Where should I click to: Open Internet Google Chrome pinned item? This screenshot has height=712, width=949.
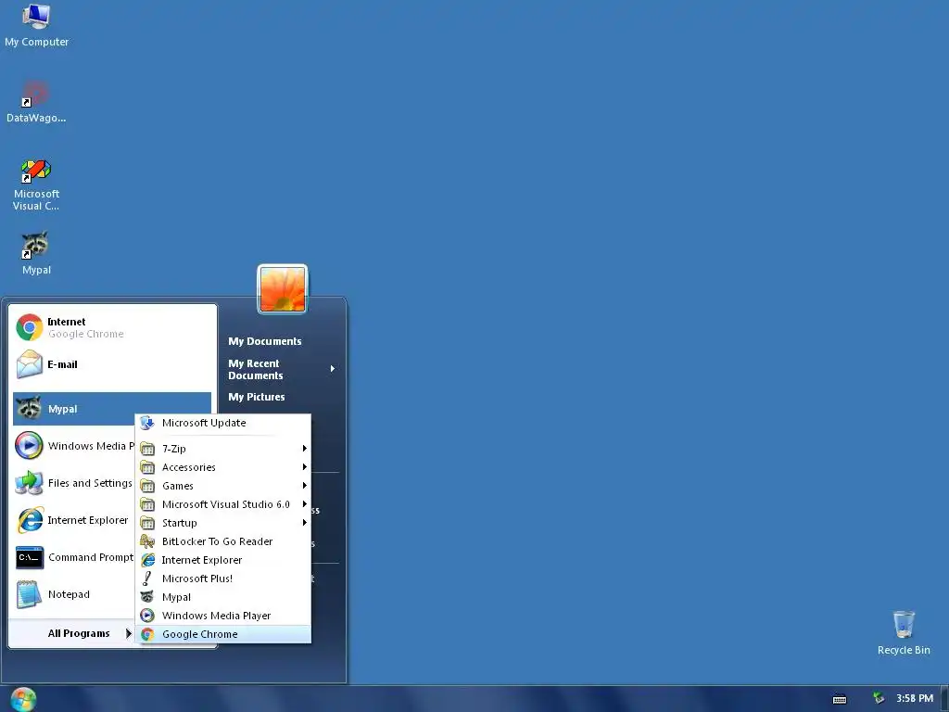pos(112,327)
